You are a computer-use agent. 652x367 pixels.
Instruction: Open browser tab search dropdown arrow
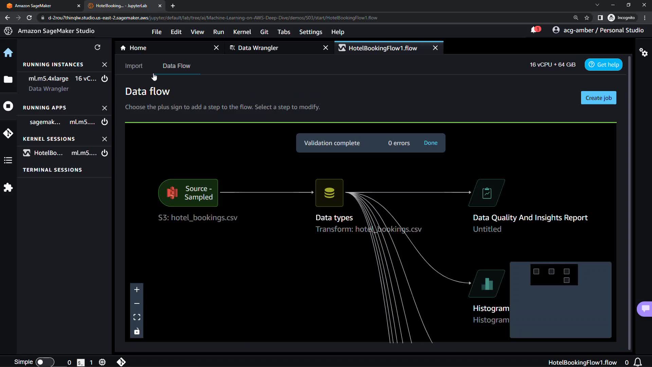(x=597, y=5)
